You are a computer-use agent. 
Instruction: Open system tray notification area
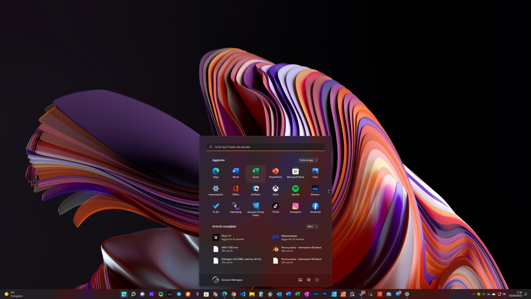[474, 294]
